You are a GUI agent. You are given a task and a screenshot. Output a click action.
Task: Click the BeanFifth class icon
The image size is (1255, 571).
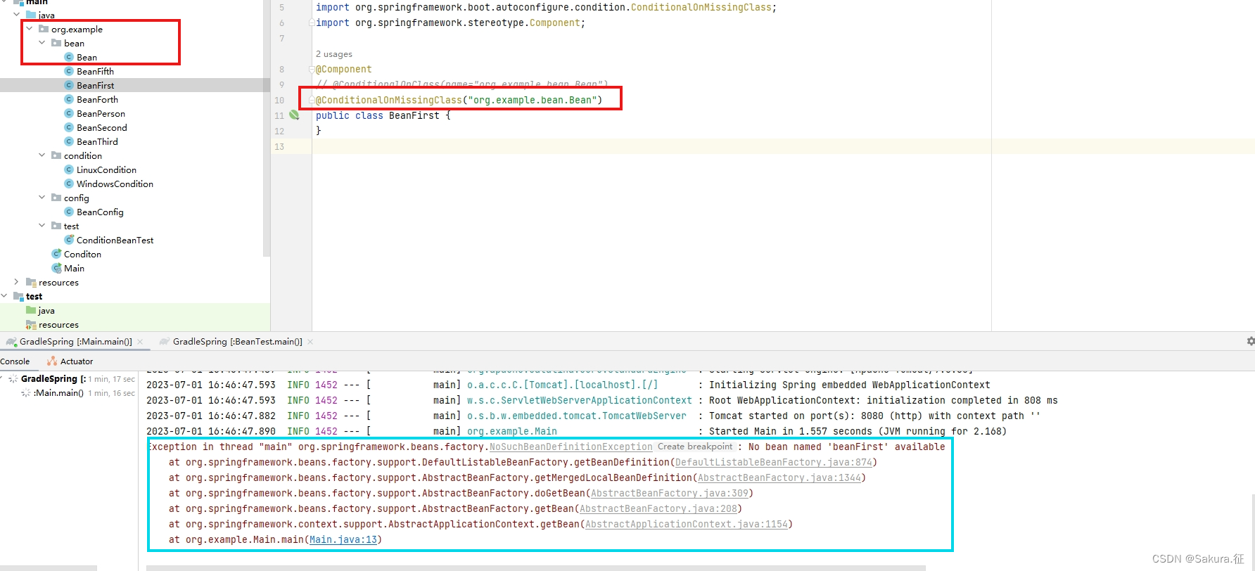[69, 71]
